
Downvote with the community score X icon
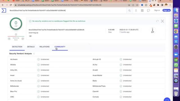point(9,39)
